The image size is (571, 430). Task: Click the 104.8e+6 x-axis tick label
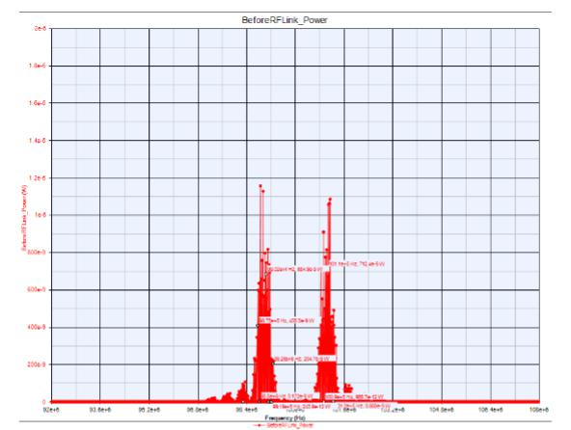[x=442, y=410]
